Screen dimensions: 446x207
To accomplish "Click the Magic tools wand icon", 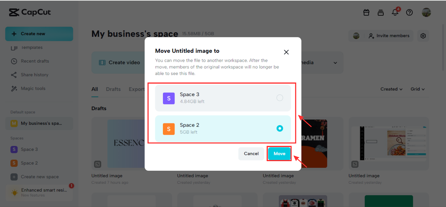I will (x=14, y=88).
